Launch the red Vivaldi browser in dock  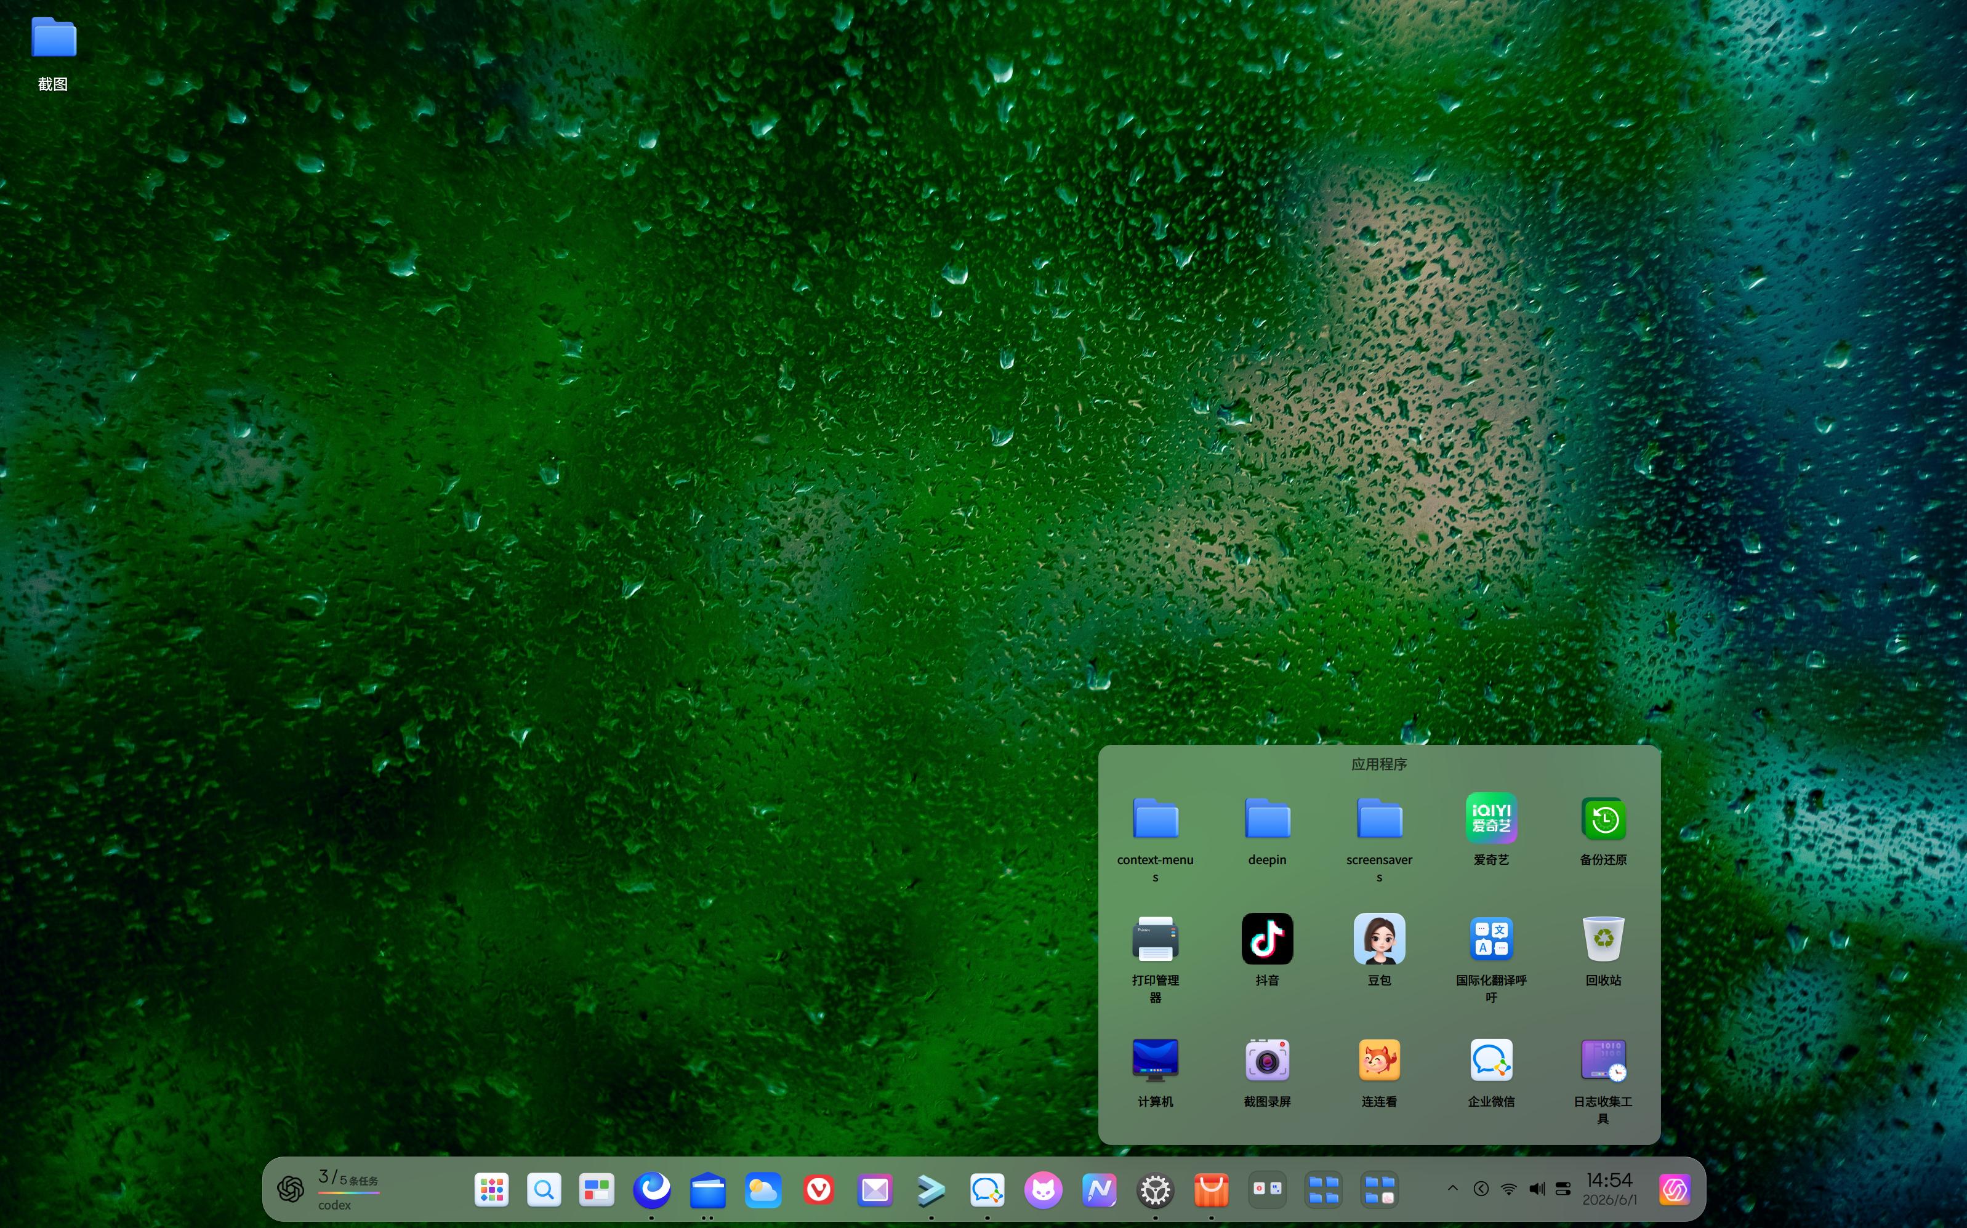[x=819, y=1190]
